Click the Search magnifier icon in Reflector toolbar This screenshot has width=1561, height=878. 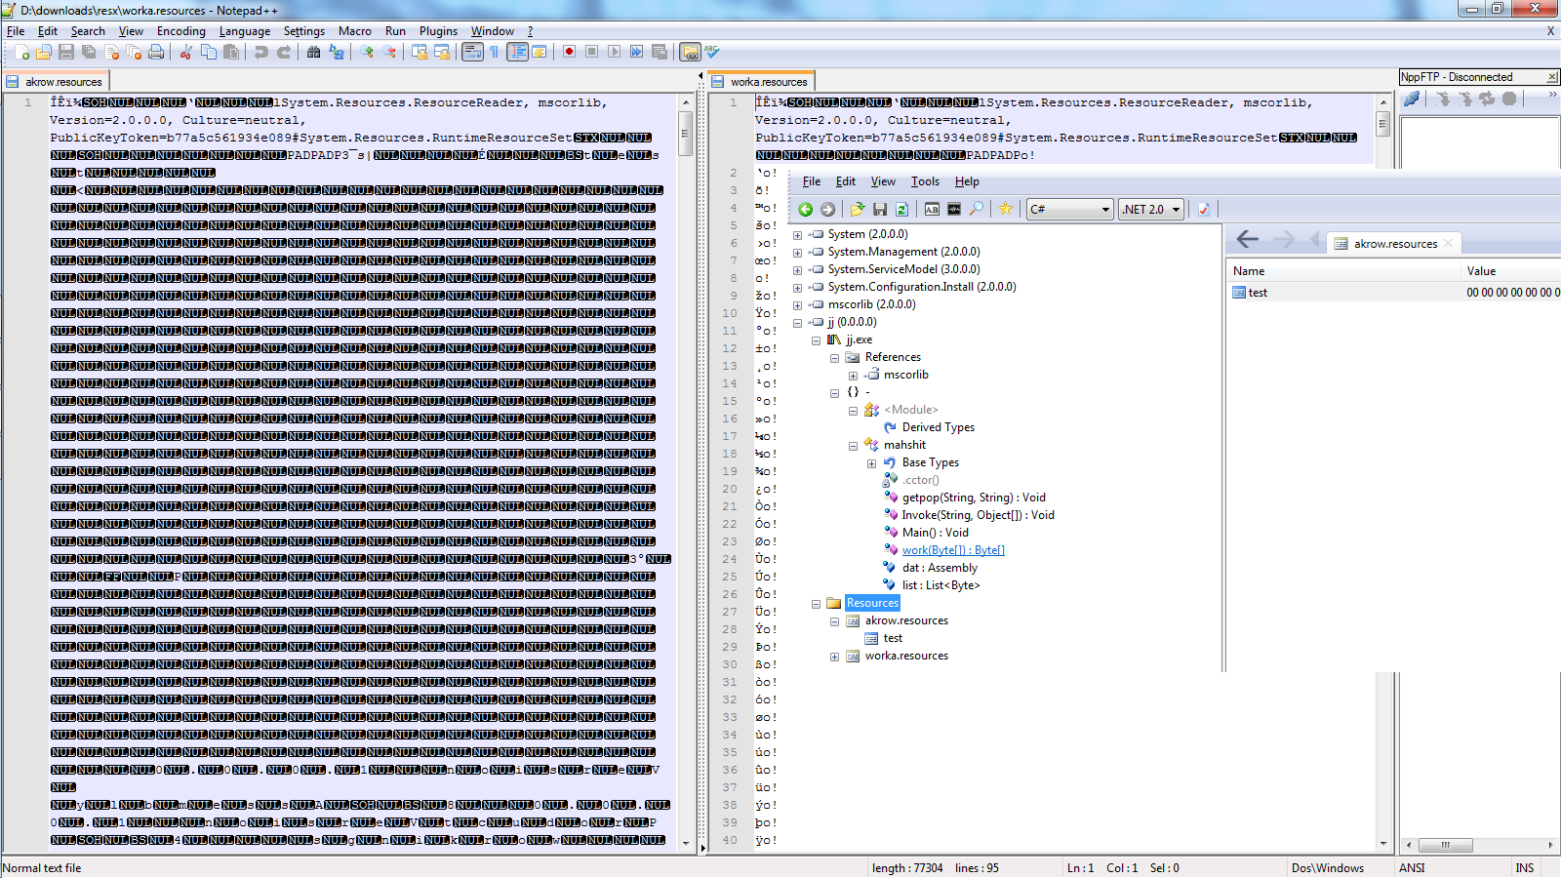[976, 209]
